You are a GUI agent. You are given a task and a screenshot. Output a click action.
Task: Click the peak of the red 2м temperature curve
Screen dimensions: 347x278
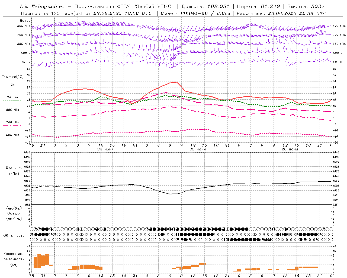pyautogui.click(x=174, y=82)
